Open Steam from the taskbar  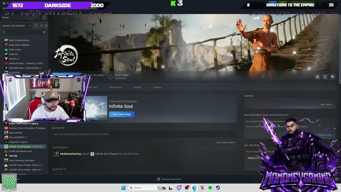pyautogui.click(x=218, y=188)
